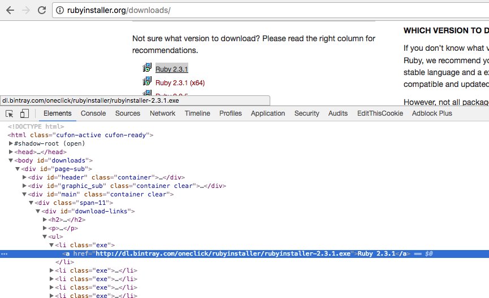Switch to the Network tab
This screenshot has height=298, width=489.
[x=162, y=113]
